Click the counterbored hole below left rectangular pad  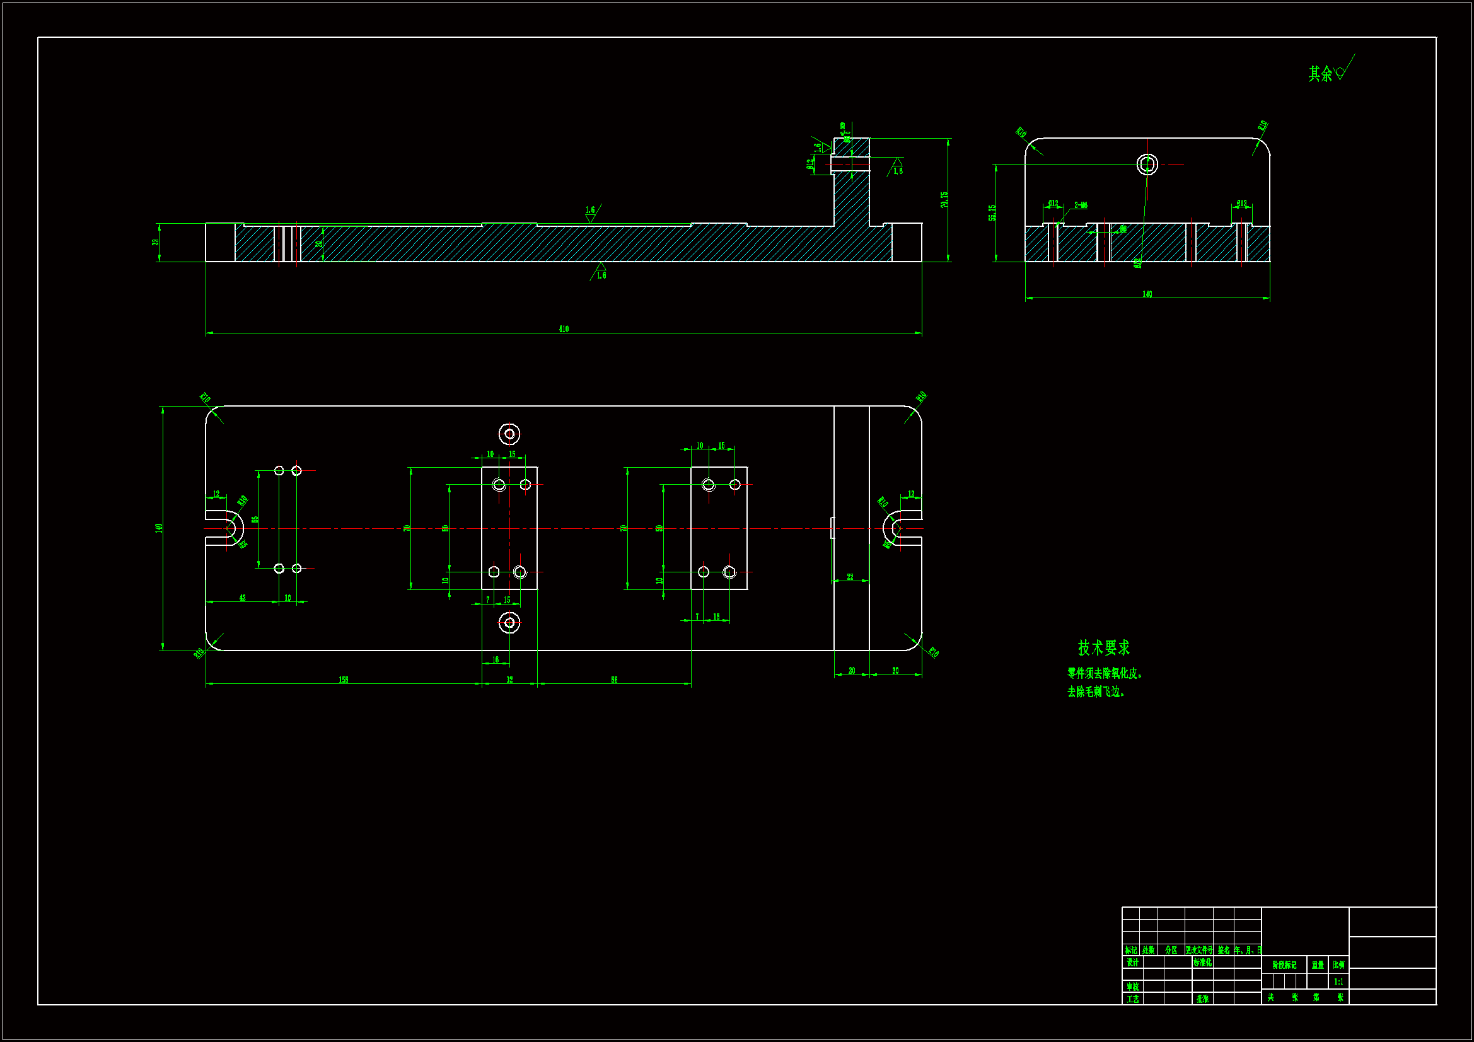pos(509,622)
